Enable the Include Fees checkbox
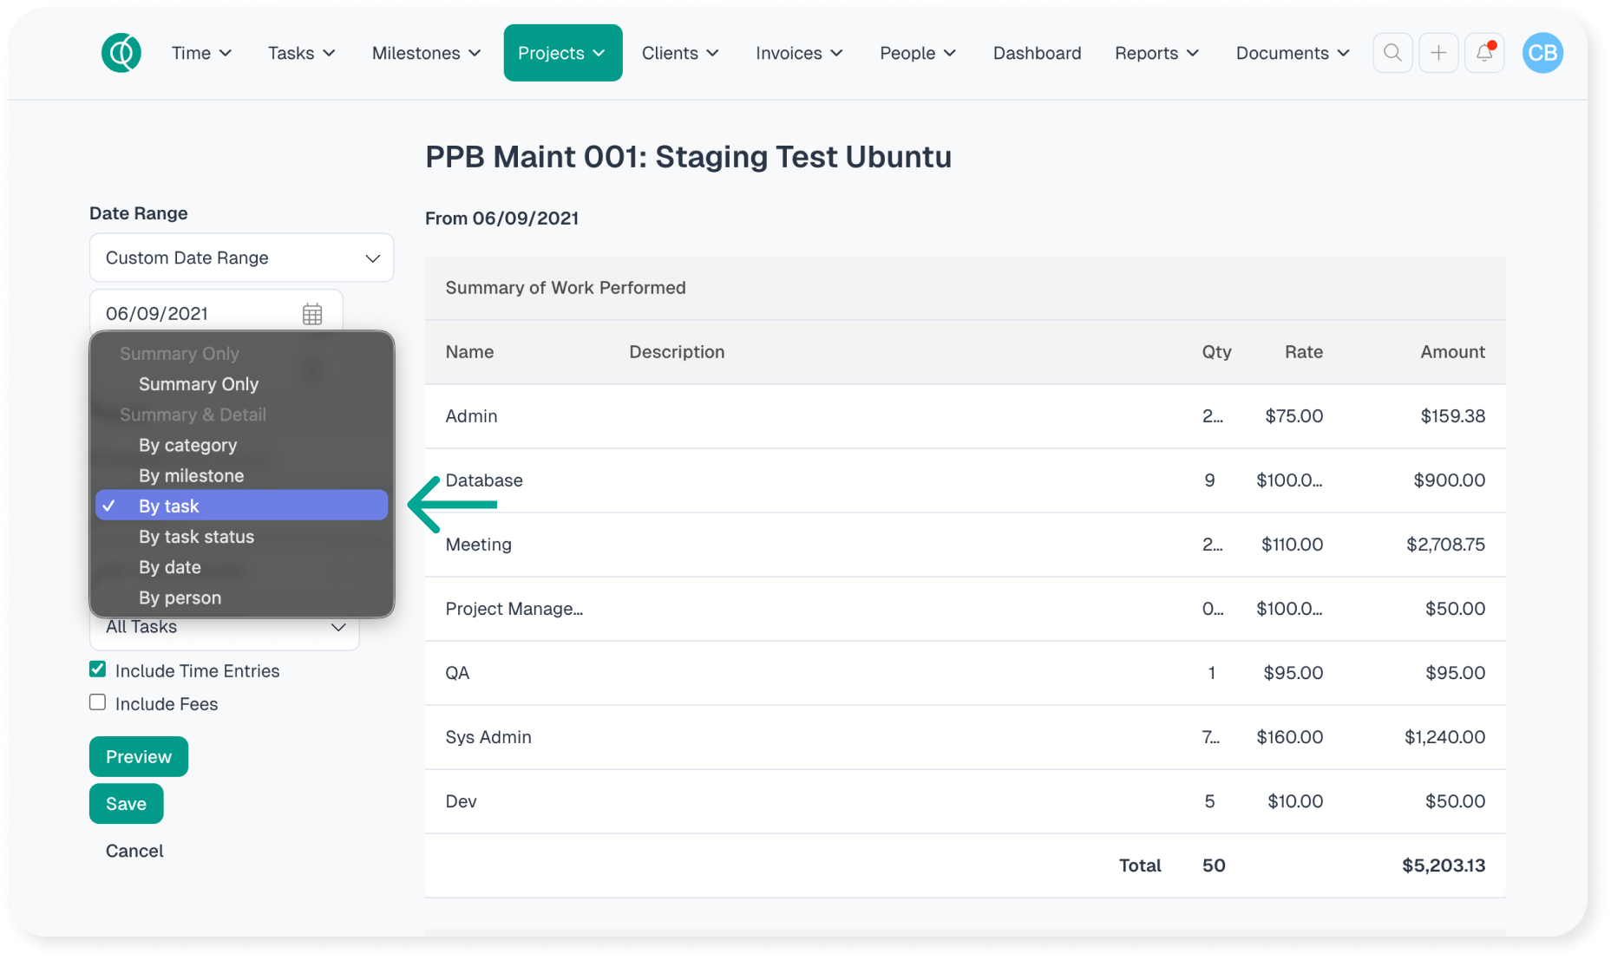The image size is (1611, 960). click(x=98, y=702)
